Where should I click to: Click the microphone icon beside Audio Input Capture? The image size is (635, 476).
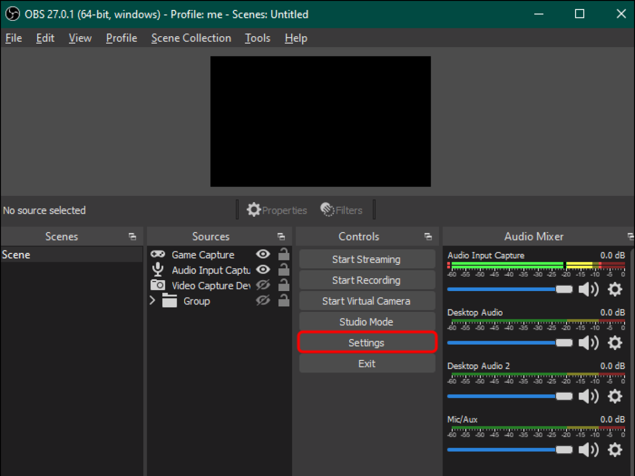pyautogui.click(x=158, y=270)
